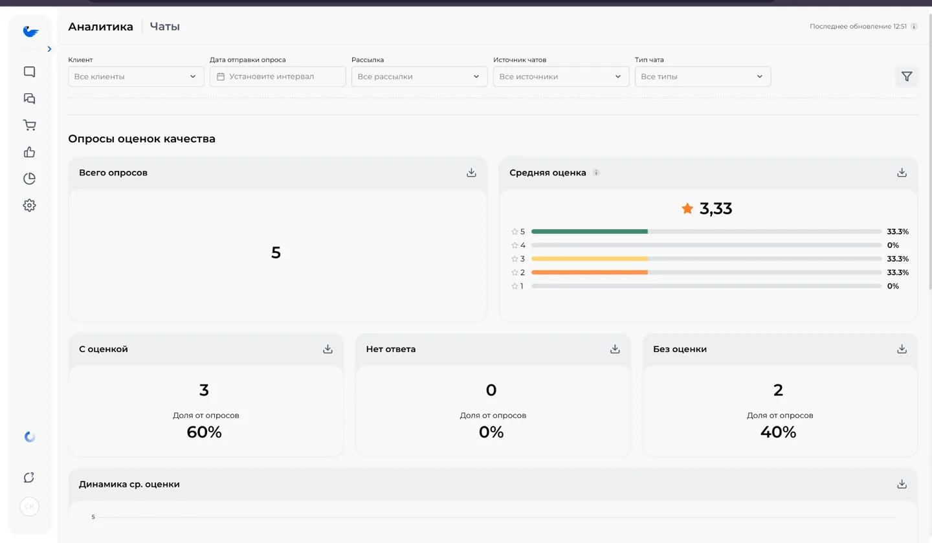Open the Тип чата dropdown
Viewport: 932px width, 543px height.
pos(703,76)
